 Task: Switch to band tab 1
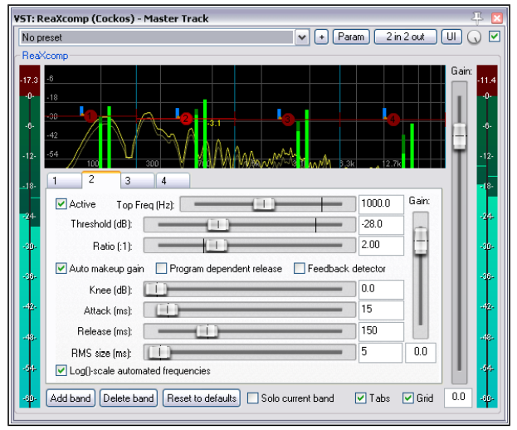click(x=64, y=180)
